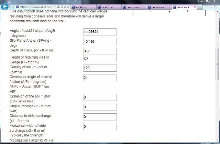The image size is (220, 144).
Task: Click the 'Slip Plane Angle, (SPAng' label
Action: (31, 41)
